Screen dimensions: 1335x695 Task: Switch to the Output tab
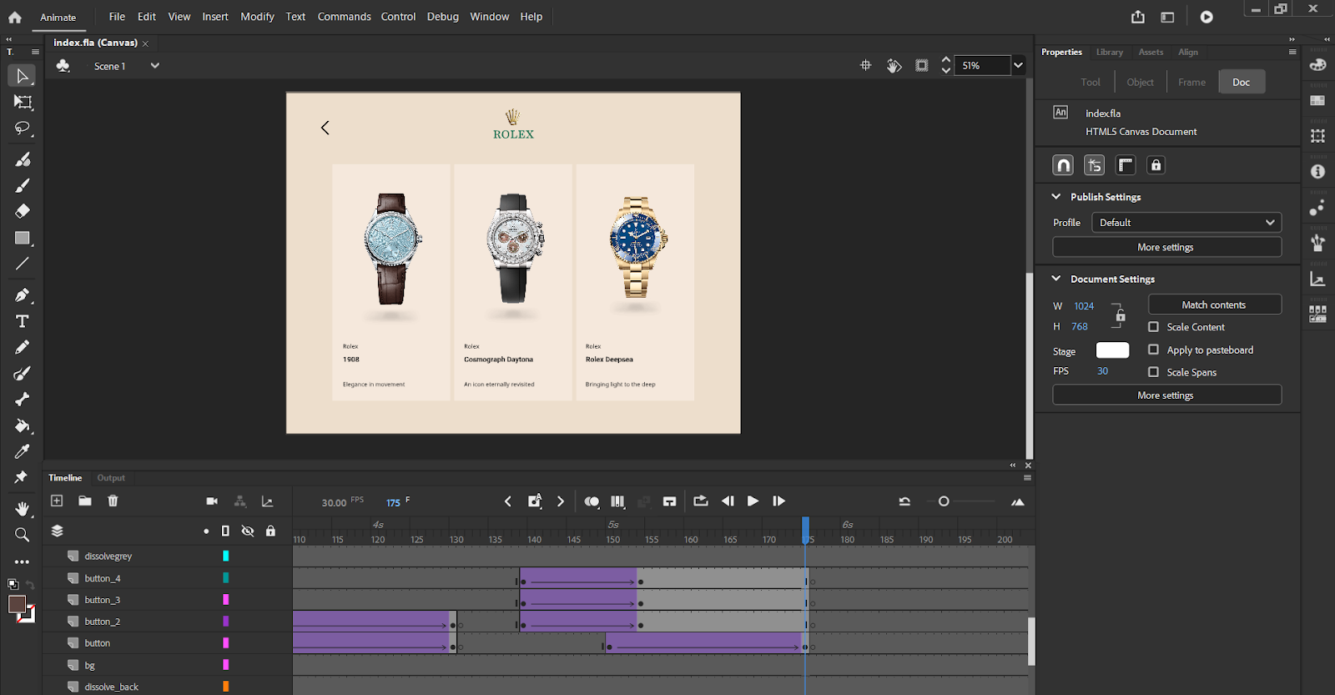point(111,478)
